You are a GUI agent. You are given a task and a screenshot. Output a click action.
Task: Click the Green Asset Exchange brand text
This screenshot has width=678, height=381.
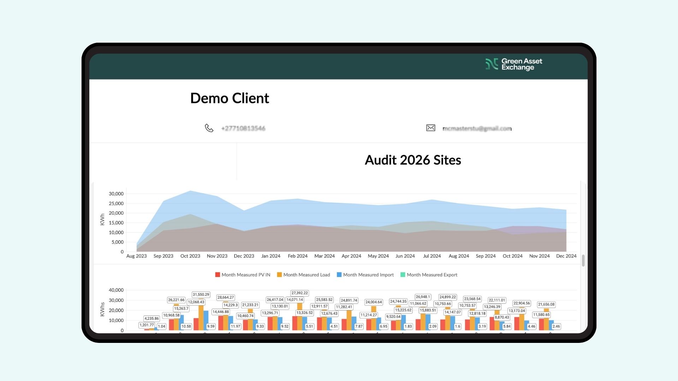click(522, 64)
